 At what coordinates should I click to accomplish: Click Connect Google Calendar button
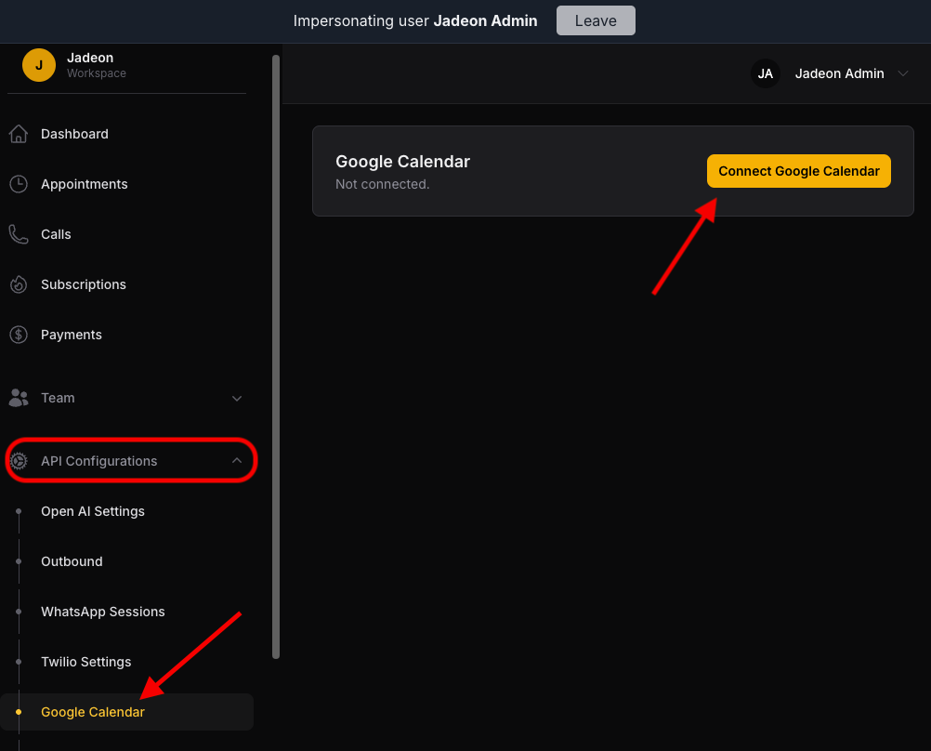pyautogui.click(x=798, y=171)
